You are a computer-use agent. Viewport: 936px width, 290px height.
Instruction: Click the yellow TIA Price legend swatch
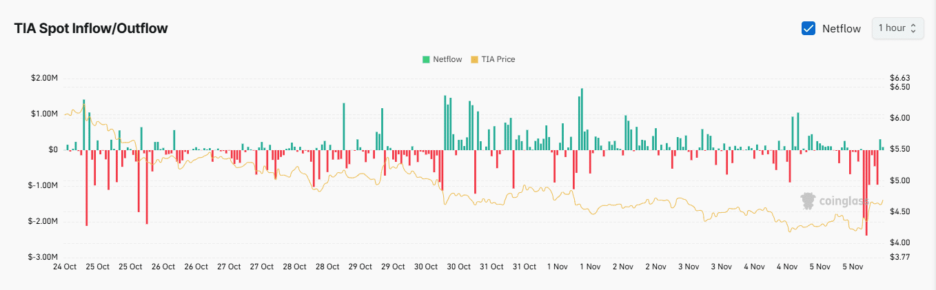coord(474,59)
